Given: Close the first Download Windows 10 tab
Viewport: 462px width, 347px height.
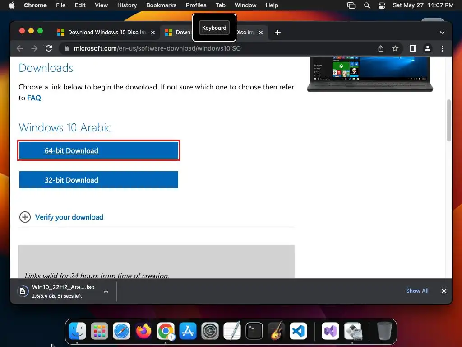Looking at the screenshot, I should coord(153,33).
